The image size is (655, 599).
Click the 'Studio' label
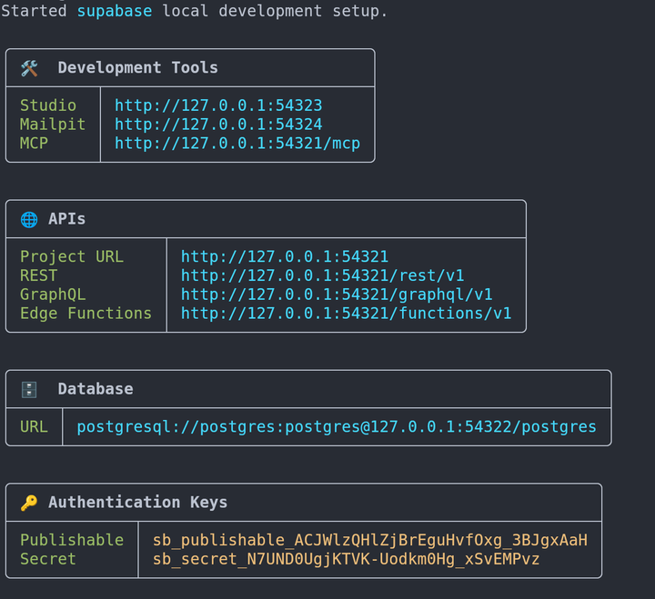tap(48, 105)
